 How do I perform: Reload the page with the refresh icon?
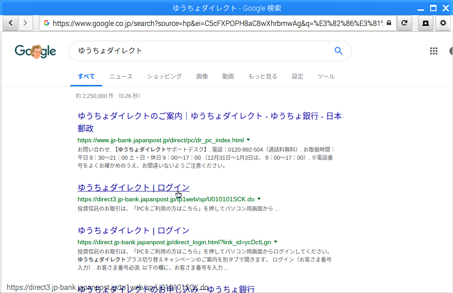[405, 23]
